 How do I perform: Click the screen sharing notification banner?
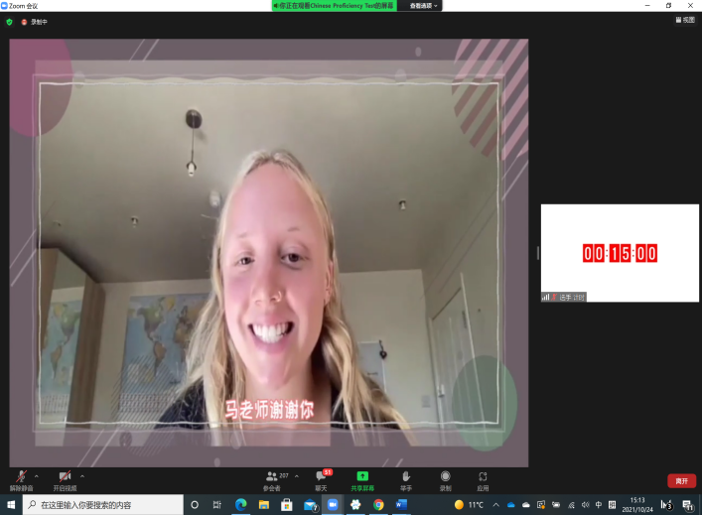pos(333,5)
